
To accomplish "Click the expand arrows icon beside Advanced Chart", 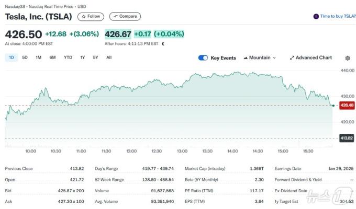I will click(292, 58).
